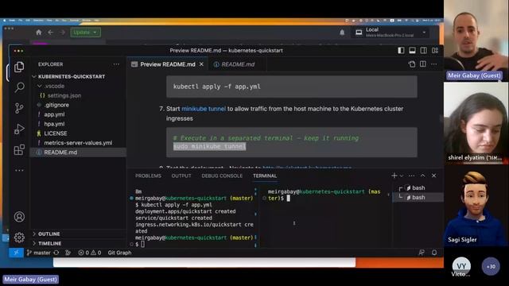Expand the Outline section
Image resolution: width=509 pixels, height=286 pixels.
pyautogui.click(x=49, y=234)
